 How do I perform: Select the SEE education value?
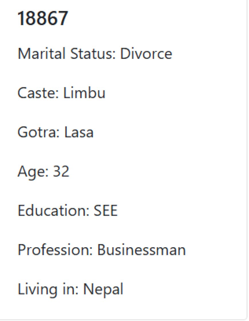coord(105,211)
